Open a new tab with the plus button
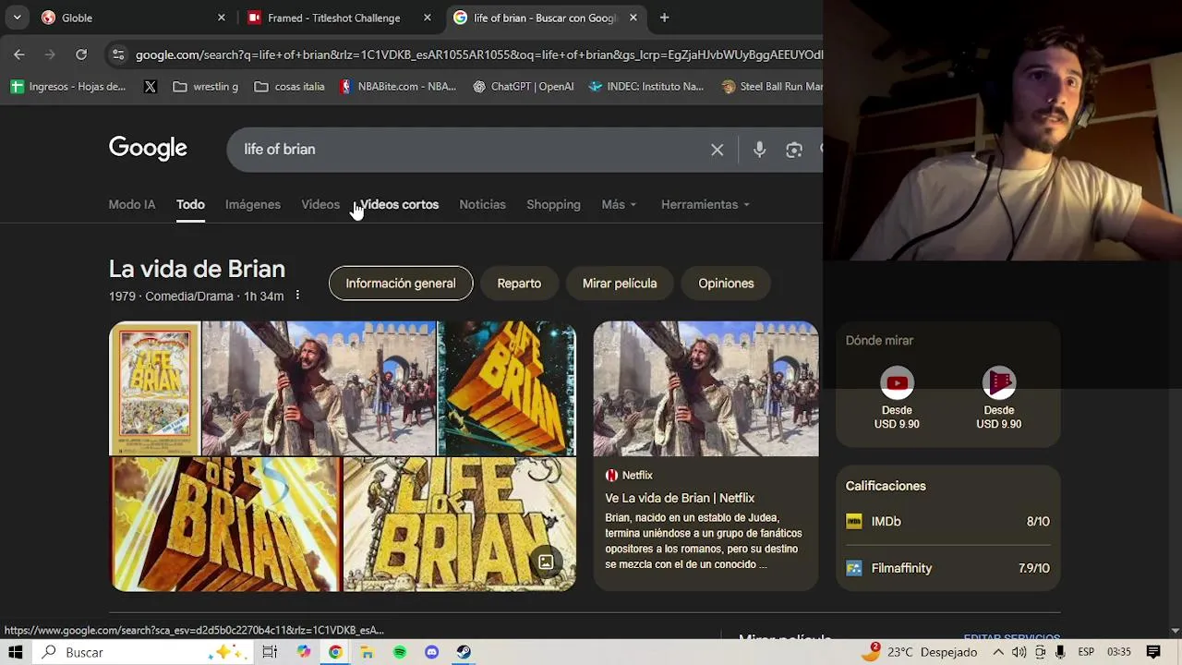Viewport: 1182px width, 665px height. pyautogui.click(x=664, y=18)
